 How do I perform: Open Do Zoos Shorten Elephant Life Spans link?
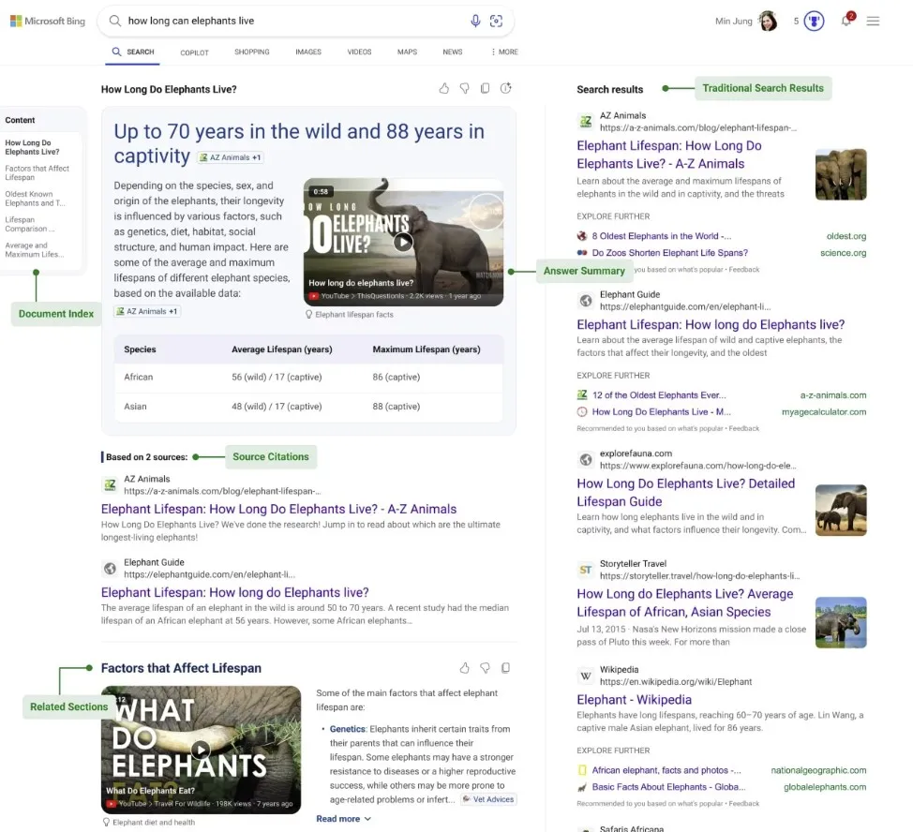[x=669, y=253]
